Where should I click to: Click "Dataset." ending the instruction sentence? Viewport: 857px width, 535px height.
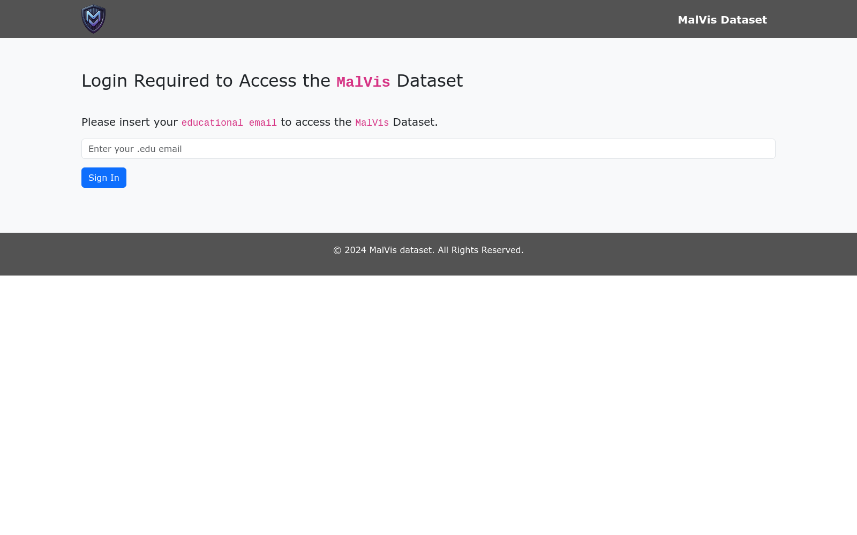pos(415,123)
